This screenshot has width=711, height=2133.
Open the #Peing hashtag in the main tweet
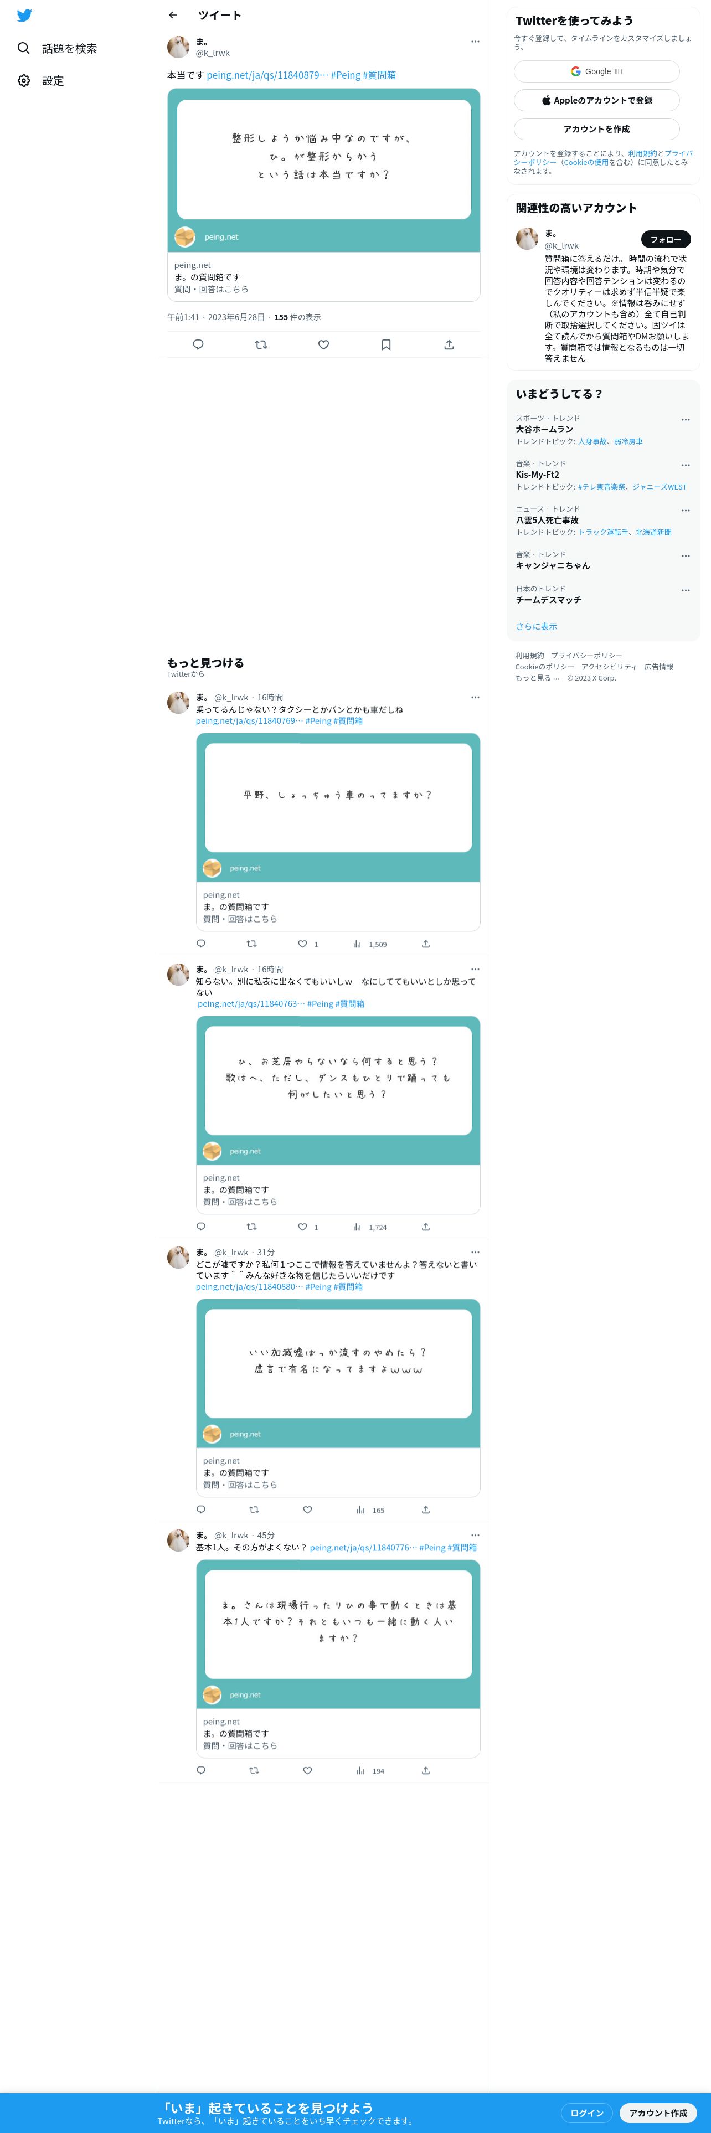(345, 75)
